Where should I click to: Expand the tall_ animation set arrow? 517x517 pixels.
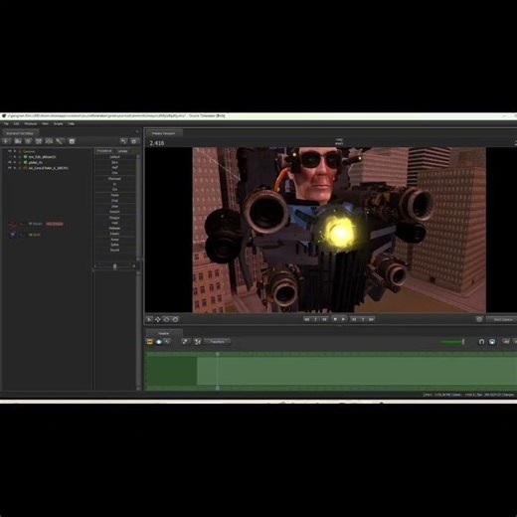15,168
